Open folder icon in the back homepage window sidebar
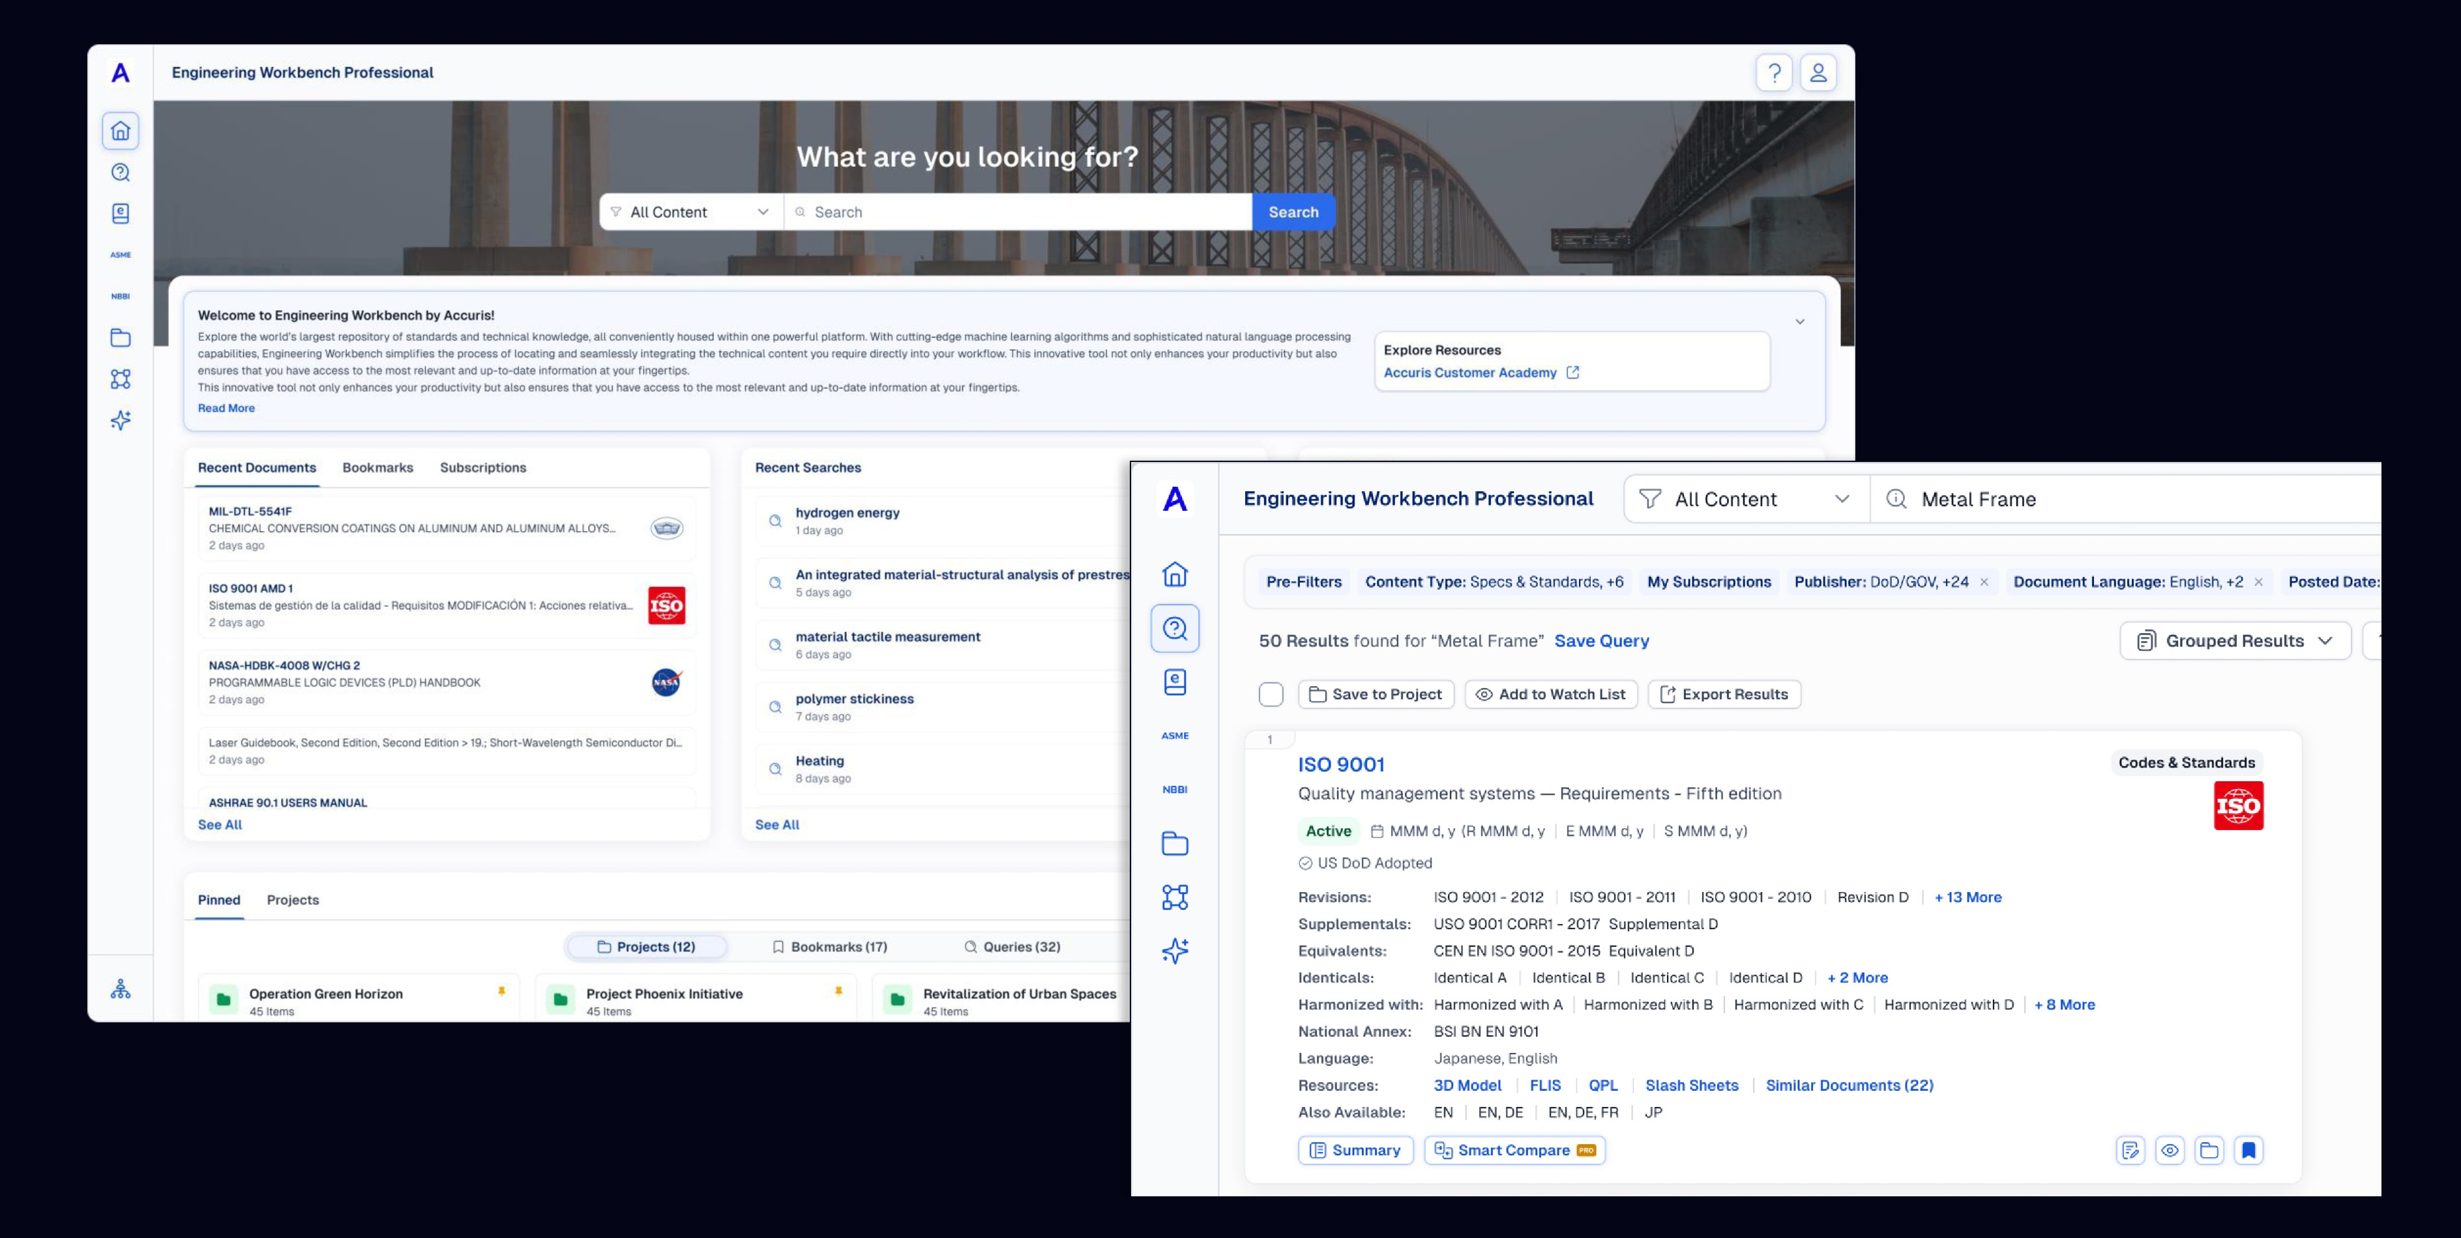Screen dimensions: 2461x1238 point(121,338)
